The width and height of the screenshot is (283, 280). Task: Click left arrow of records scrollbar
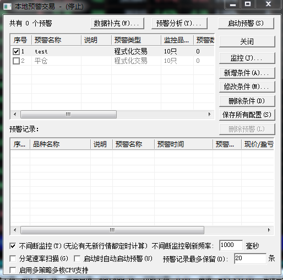pyautogui.click(x=15, y=230)
